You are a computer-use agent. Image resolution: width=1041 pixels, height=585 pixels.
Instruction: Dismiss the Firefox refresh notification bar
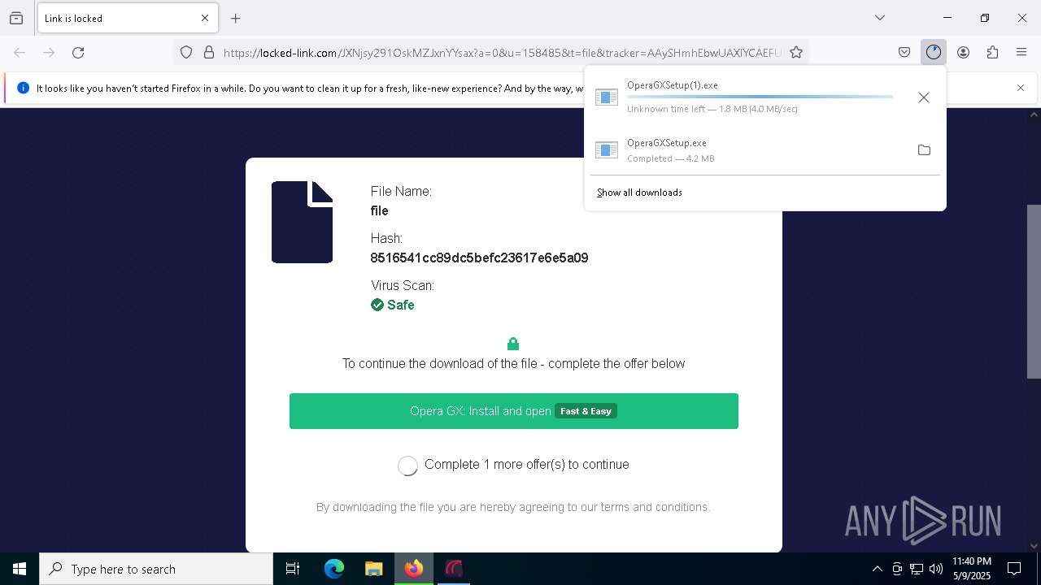click(x=1021, y=88)
